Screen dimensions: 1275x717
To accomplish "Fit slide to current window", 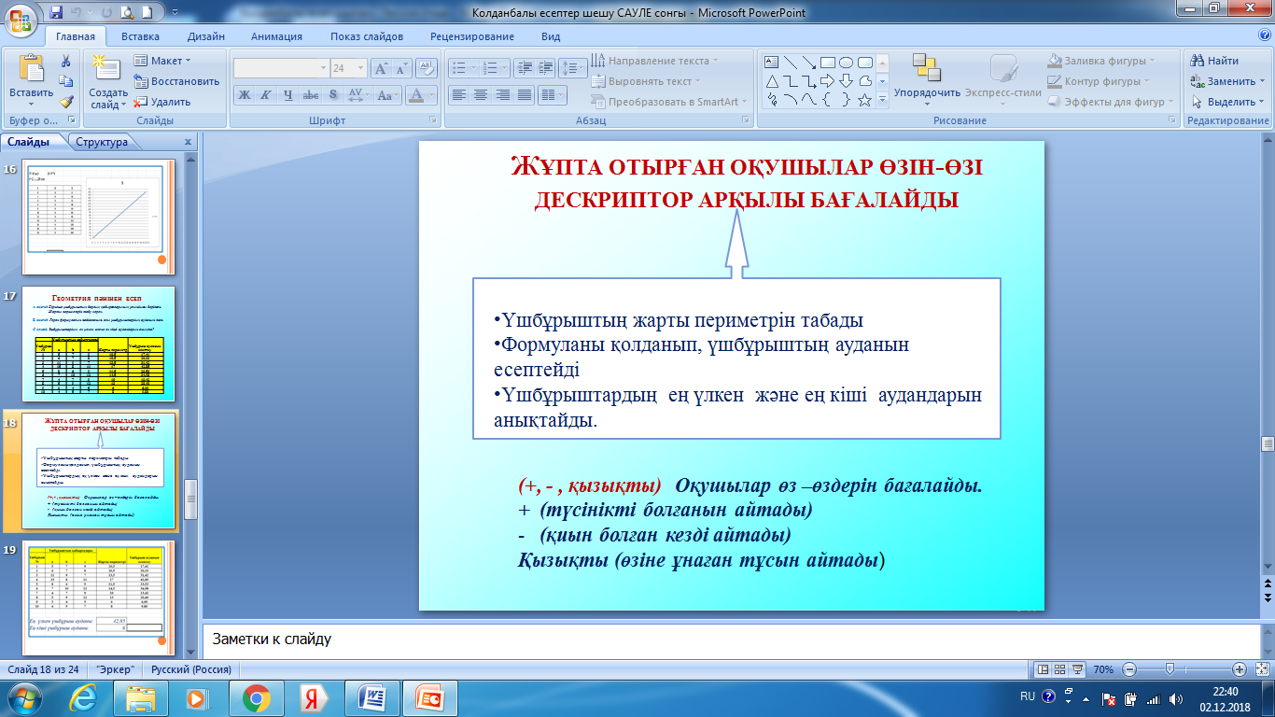I will pos(1261,669).
